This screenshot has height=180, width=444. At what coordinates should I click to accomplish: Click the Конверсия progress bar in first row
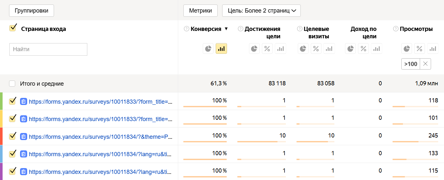click(205, 106)
